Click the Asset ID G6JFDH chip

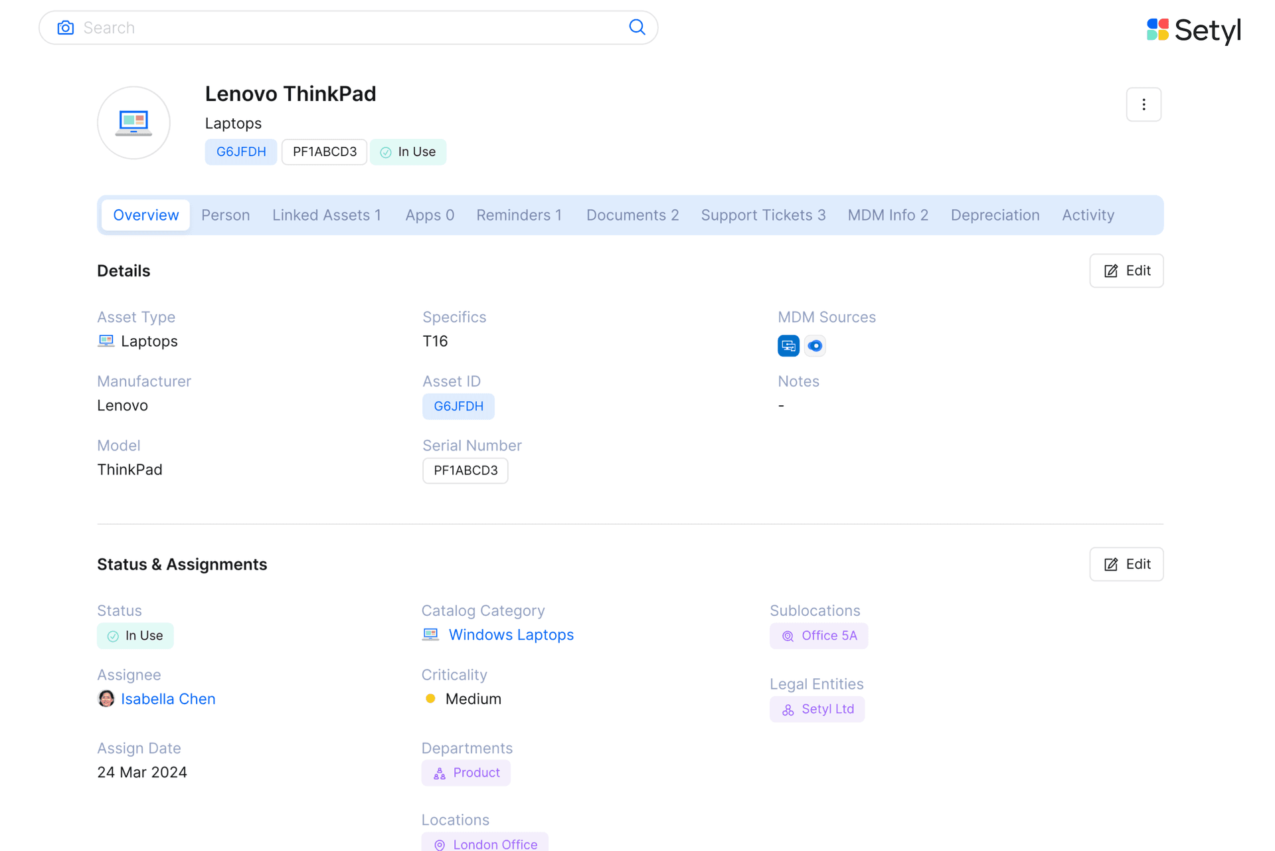[x=458, y=406]
